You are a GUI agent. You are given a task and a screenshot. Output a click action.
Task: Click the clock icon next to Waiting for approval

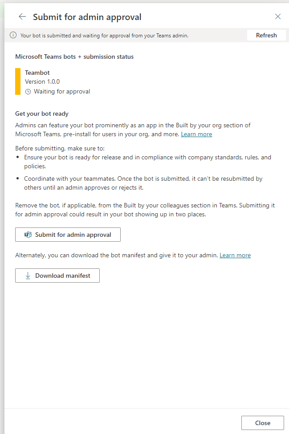point(28,92)
